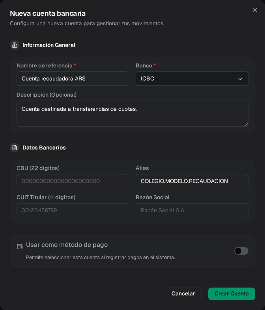Viewport: 265px width, 310px height.
Task: Click the Razón Social input field
Action: point(192,210)
